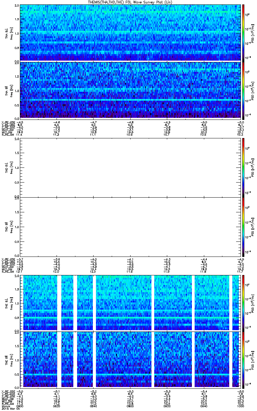Click the THE B∥ spectrogram panel
This screenshot has width=257, height=411.
[130, 360]
